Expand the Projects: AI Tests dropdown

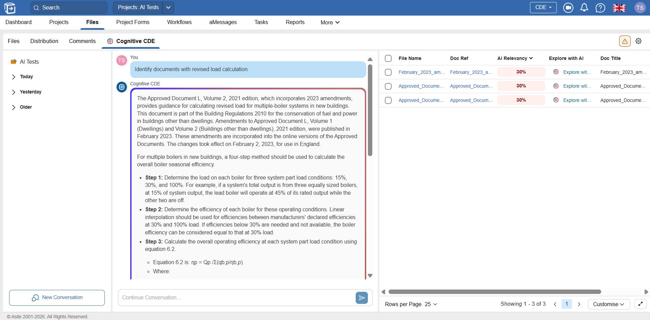point(169,7)
